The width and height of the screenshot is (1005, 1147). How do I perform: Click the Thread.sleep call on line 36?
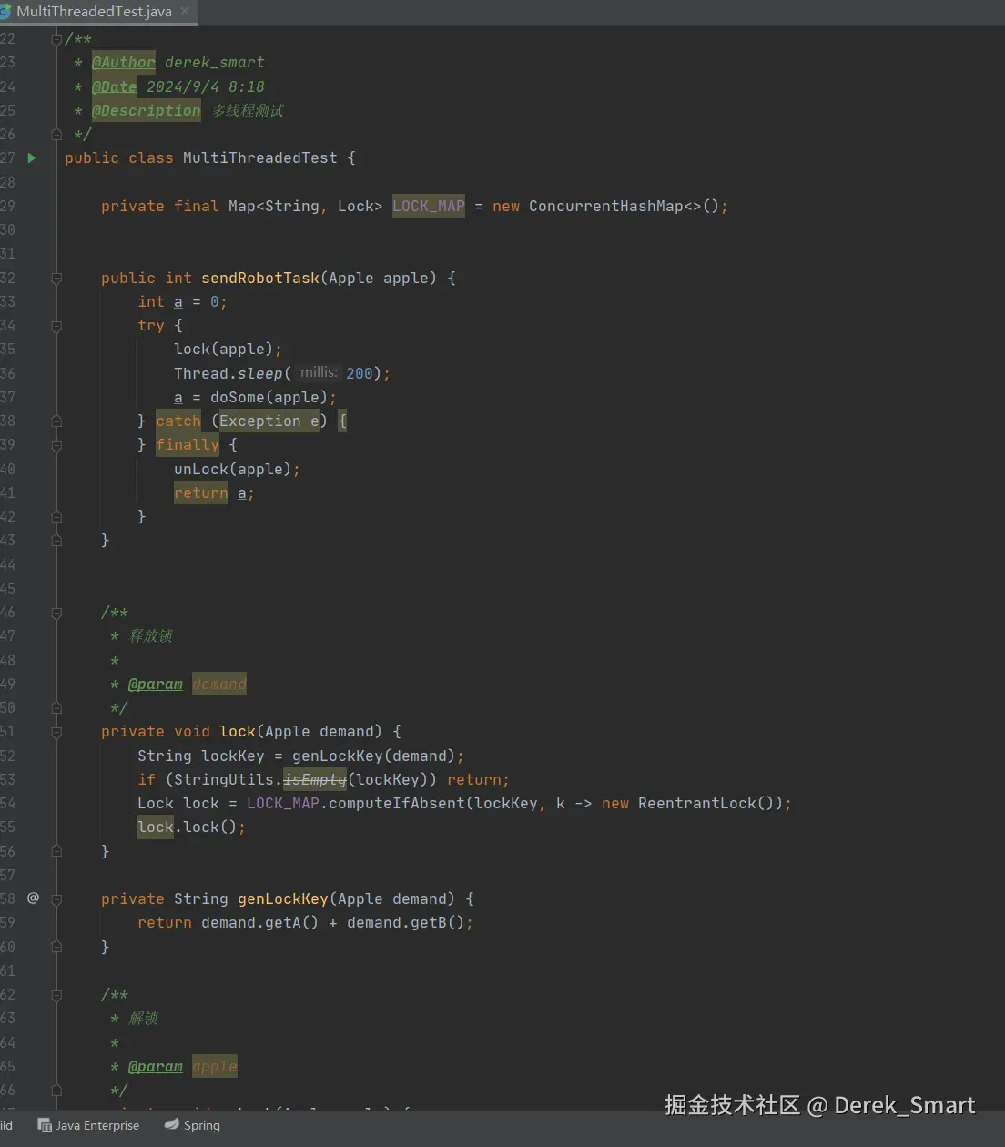coord(228,373)
